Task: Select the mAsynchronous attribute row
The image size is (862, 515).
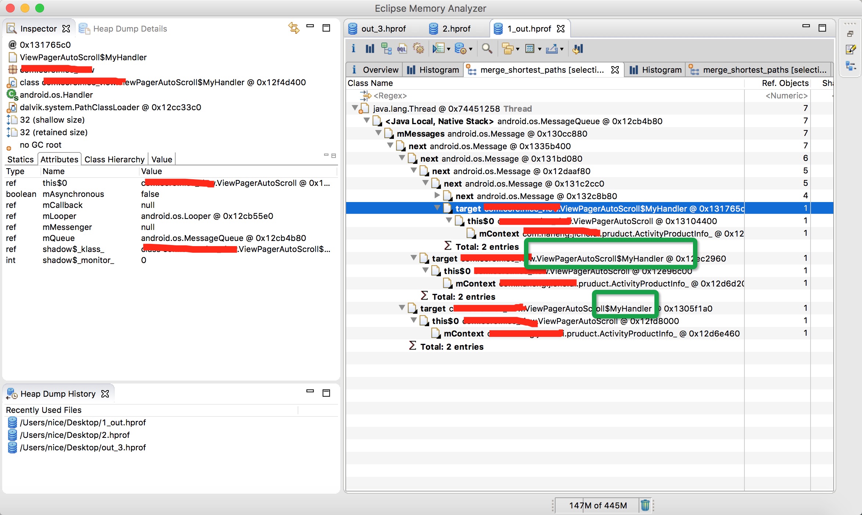Action: click(x=171, y=194)
